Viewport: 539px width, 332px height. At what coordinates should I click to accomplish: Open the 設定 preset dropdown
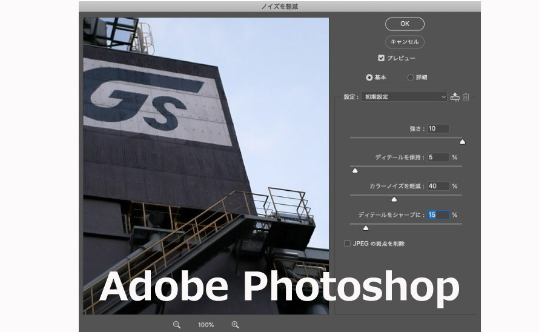404,97
